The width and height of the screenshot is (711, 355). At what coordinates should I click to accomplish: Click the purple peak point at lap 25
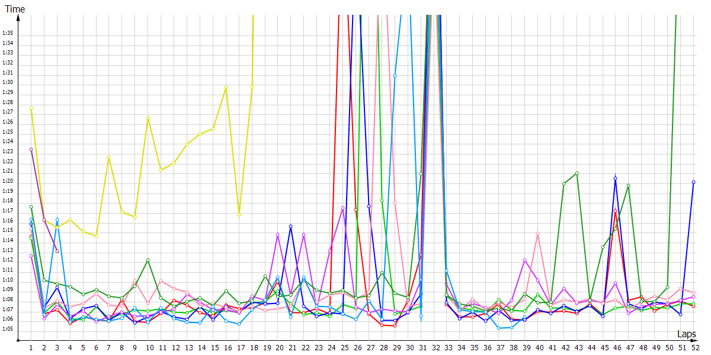click(x=342, y=208)
